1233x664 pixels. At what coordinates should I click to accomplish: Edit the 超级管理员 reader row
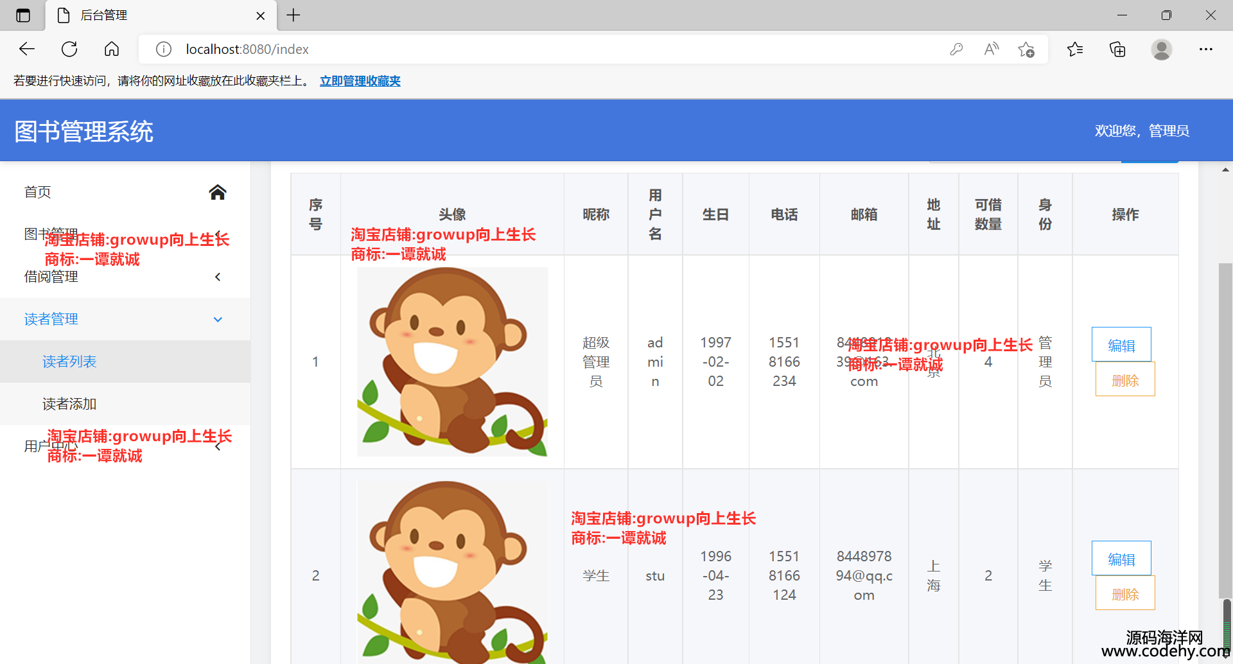pyautogui.click(x=1121, y=345)
